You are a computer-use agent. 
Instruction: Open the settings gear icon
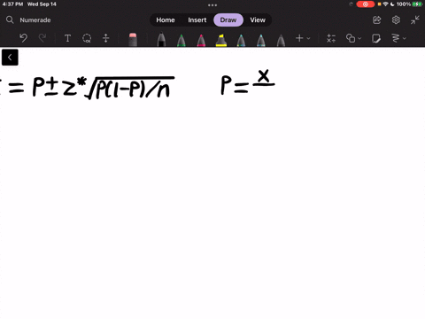(396, 20)
